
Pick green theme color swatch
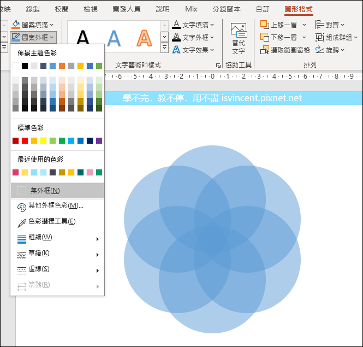tap(99, 66)
